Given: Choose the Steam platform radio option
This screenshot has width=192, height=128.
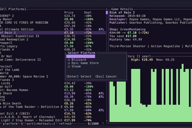Looking at the screenshot, I should tap(74, 66).
